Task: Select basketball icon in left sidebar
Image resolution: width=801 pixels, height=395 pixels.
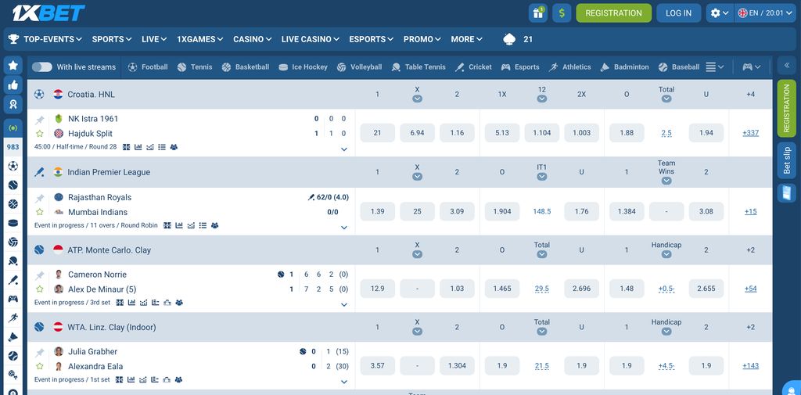Action: coord(13,204)
